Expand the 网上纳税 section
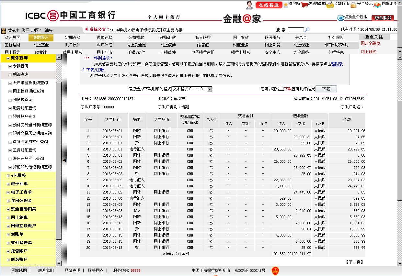The height and width of the screenshot is (276, 402). point(8,218)
